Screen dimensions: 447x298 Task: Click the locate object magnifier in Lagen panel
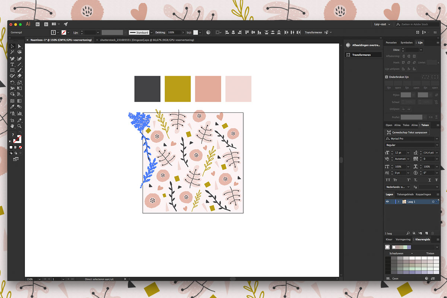408,233
